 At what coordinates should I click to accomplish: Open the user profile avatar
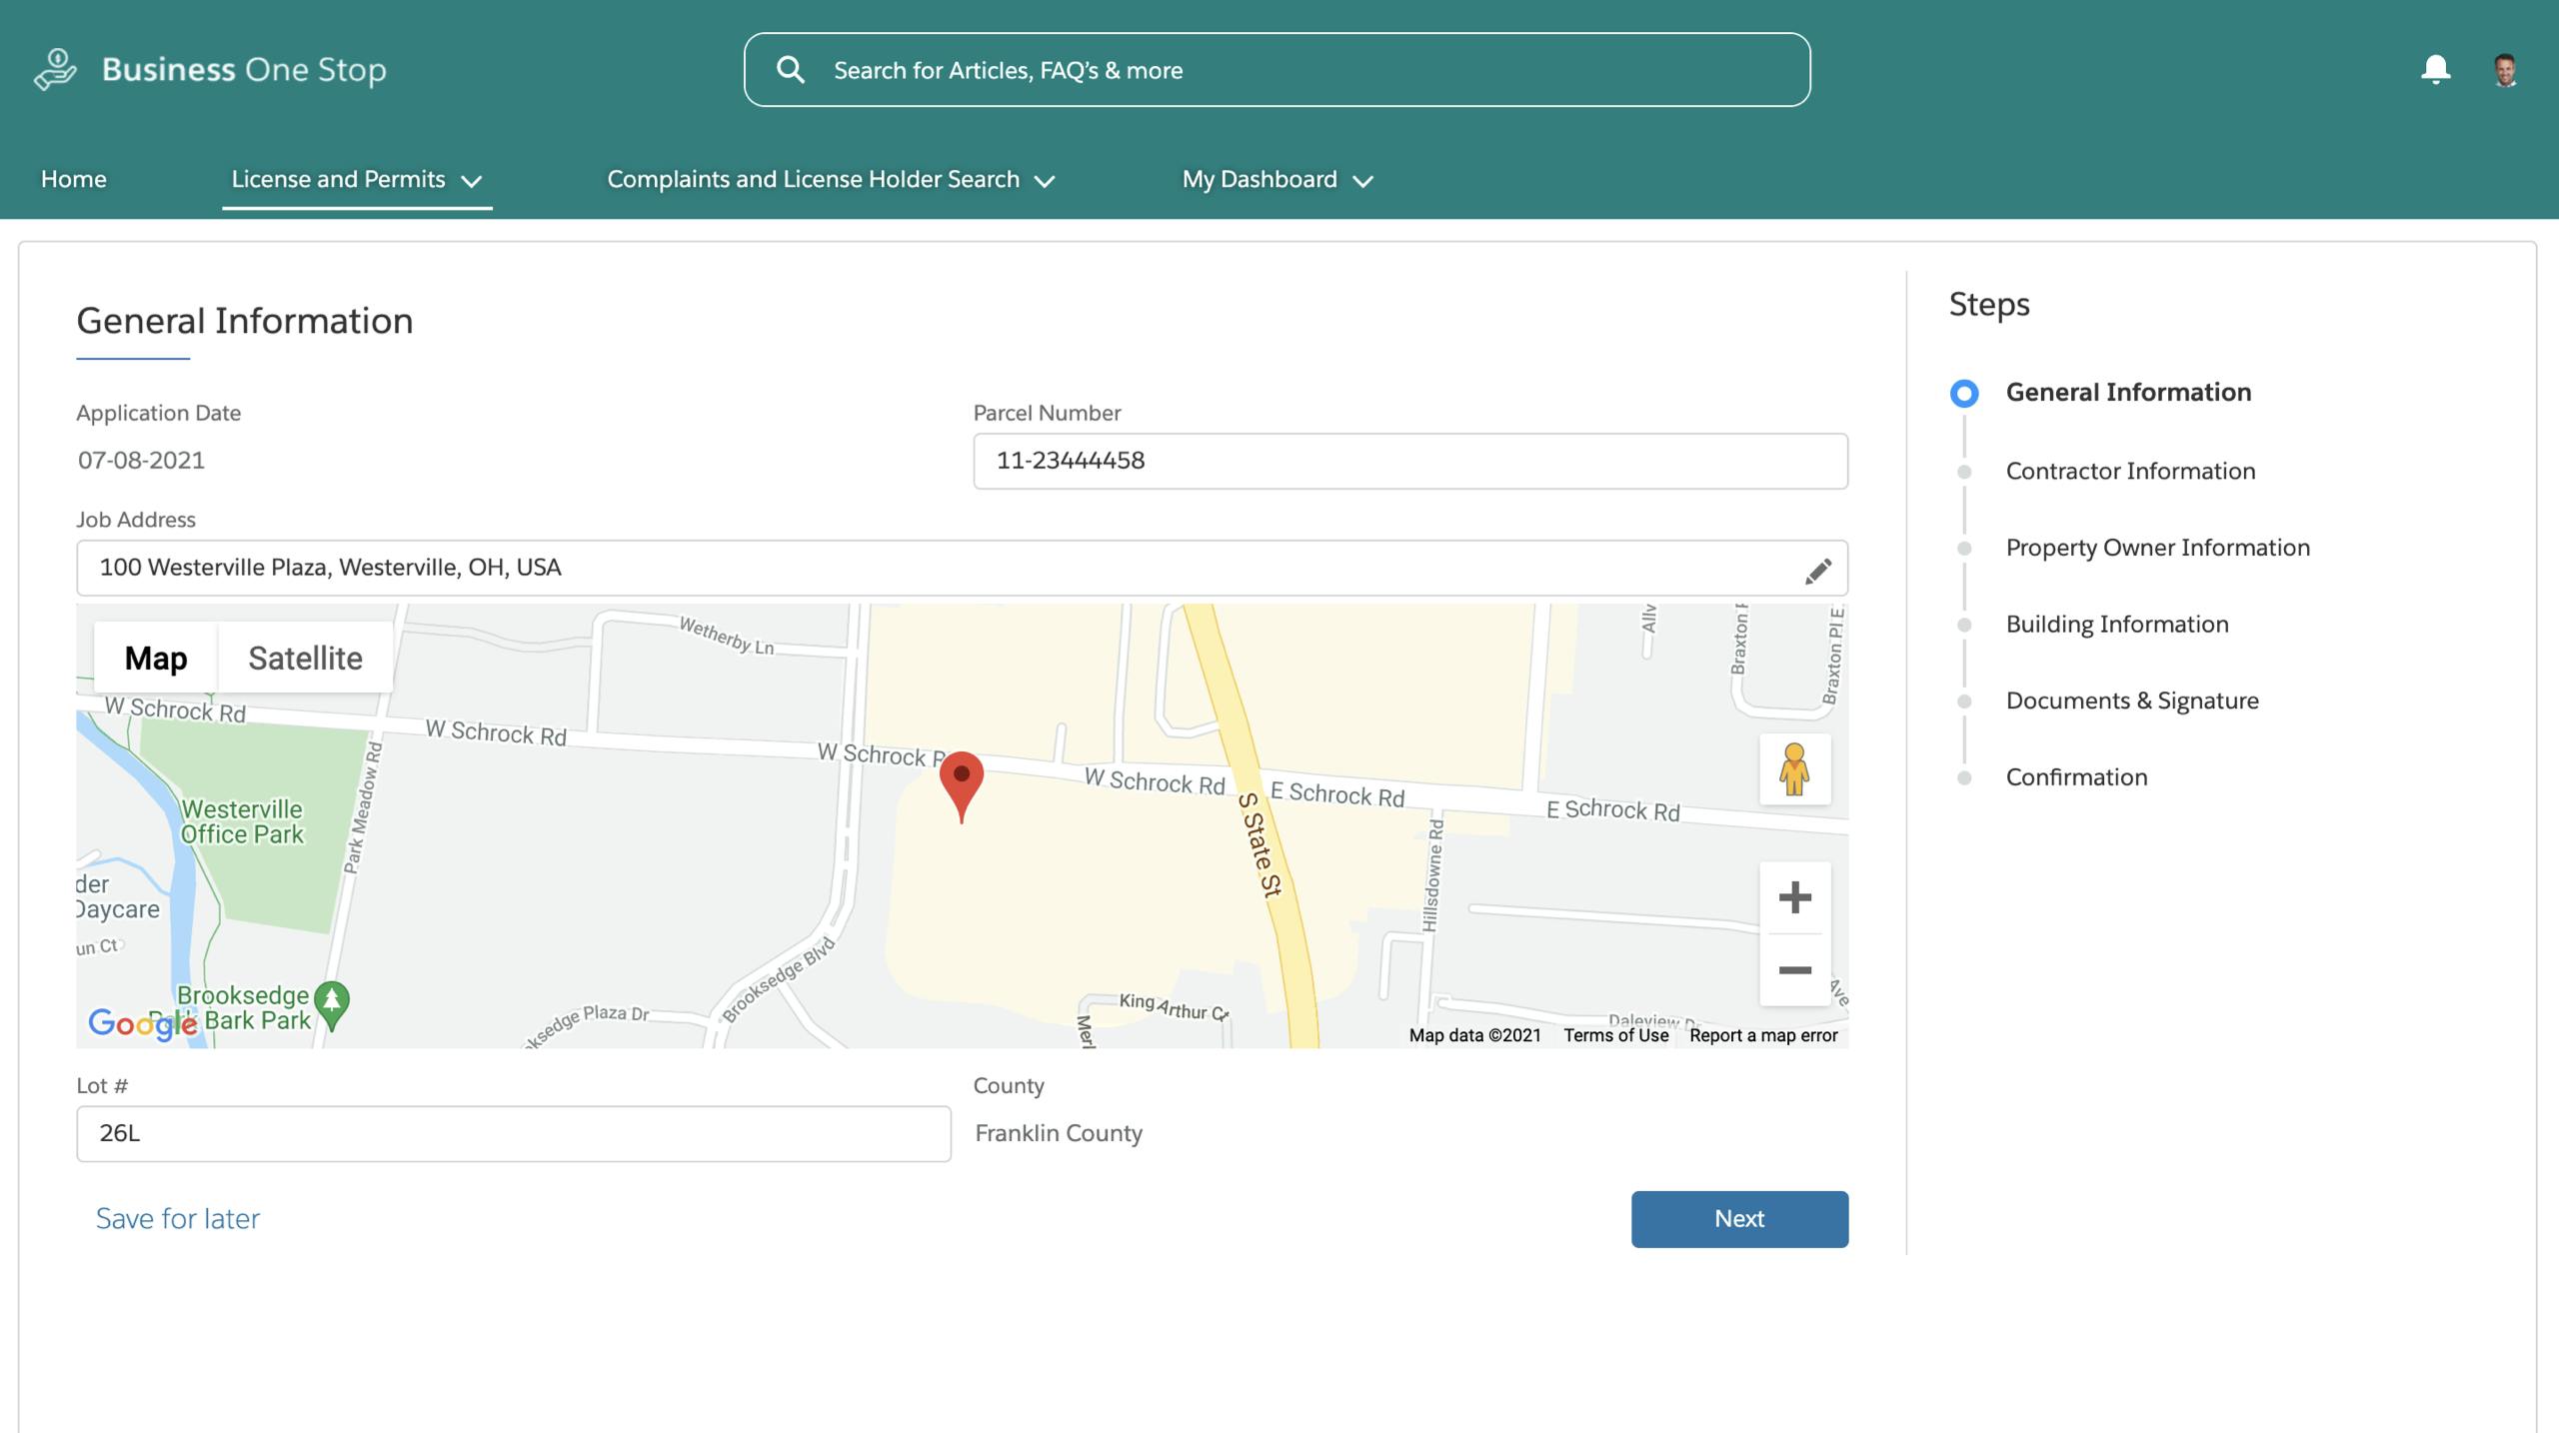tap(2504, 70)
